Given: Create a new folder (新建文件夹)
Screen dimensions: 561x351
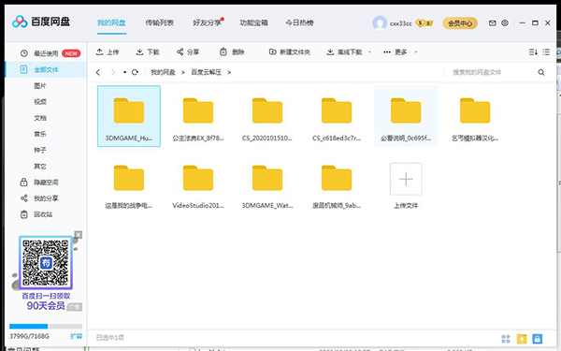Looking at the screenshot, I should (x=290, y=52).
